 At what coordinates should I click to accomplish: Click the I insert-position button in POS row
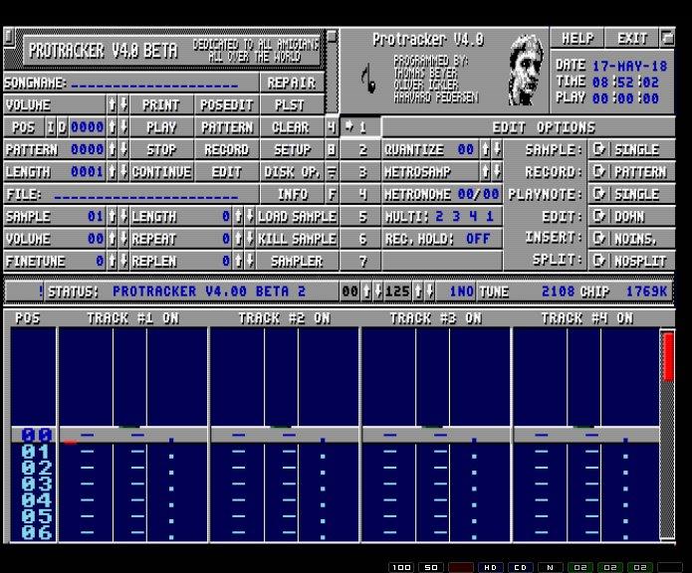[51, 127]
